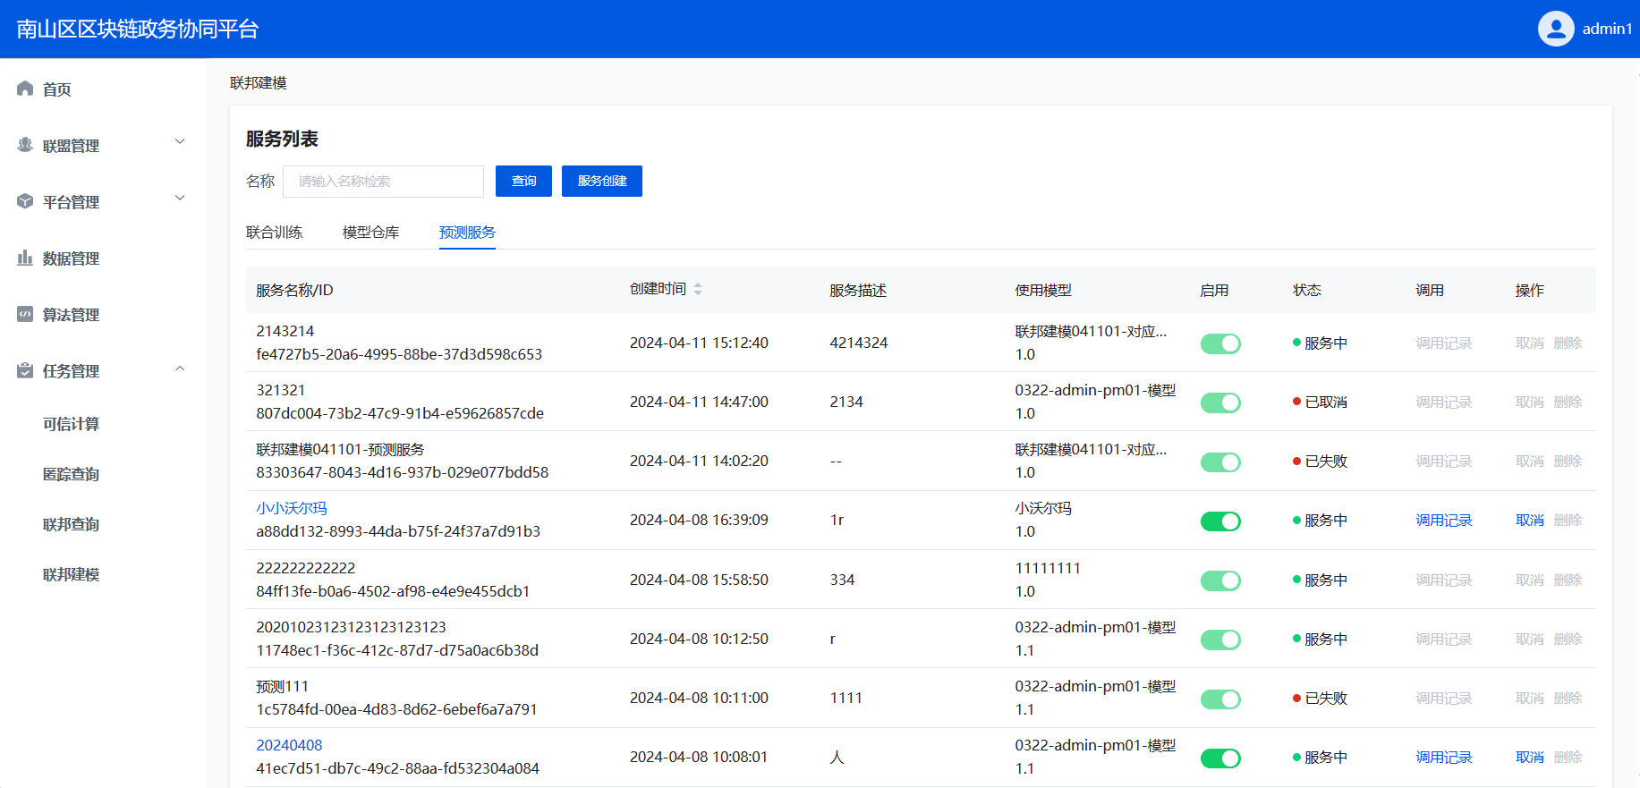Click ID fe4727b5-20a6-4995-88be-37d3d598c653

tap(399, 354)
